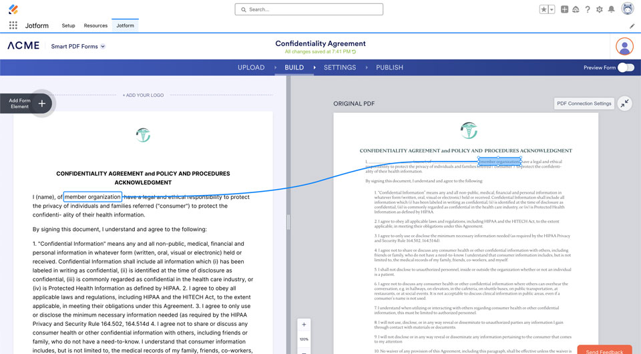This screenshot has height=354, width=641.
Task: Click the form heading CONFIDENTIALITY AGREEMENT and POLICY
Action: point(143,178)
